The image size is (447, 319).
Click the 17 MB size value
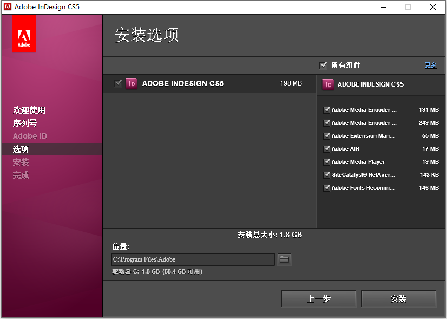[x=430, y=148]
